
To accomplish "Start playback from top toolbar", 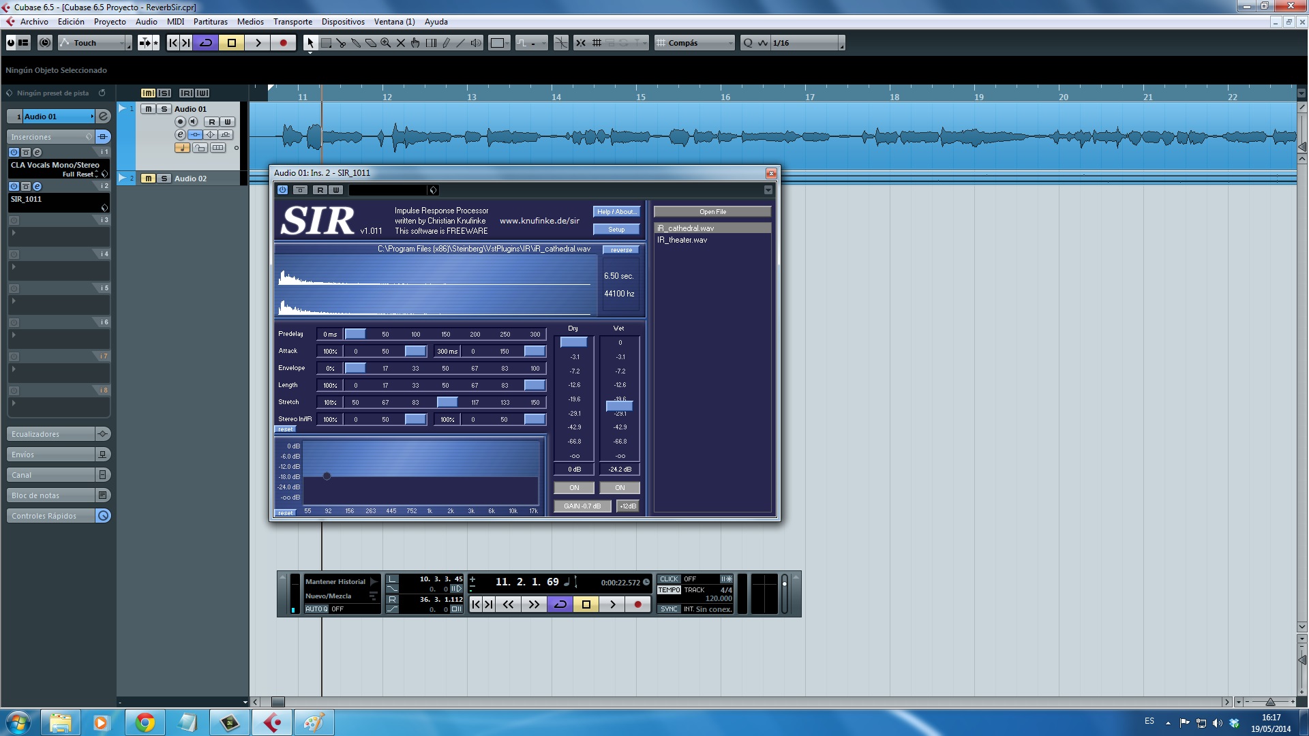I will (x=258, y=43).
